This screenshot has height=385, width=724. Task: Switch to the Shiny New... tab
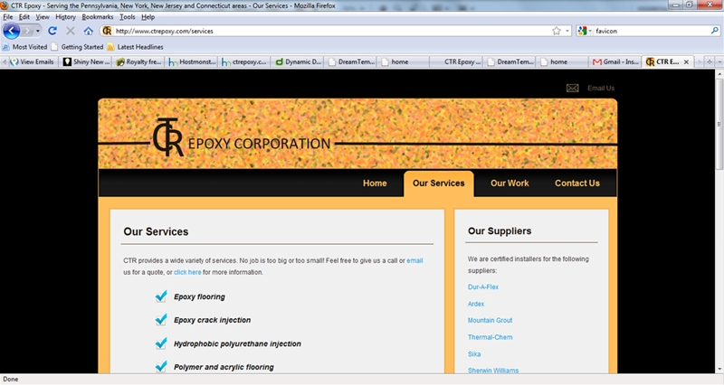pyautogui.click(x=86, y=61)
